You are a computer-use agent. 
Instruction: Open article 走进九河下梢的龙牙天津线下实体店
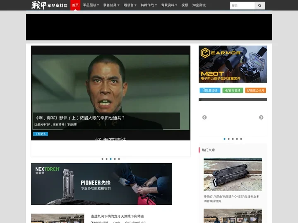pyautogui.click(x=117, y=216)
